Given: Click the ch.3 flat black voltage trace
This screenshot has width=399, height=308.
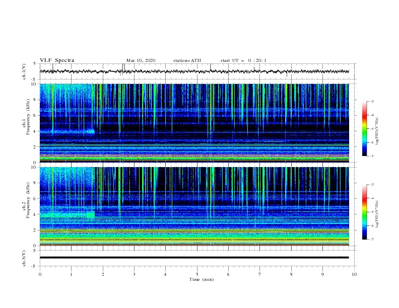Looking at the screenshot, I should click(x=194, y=258).
